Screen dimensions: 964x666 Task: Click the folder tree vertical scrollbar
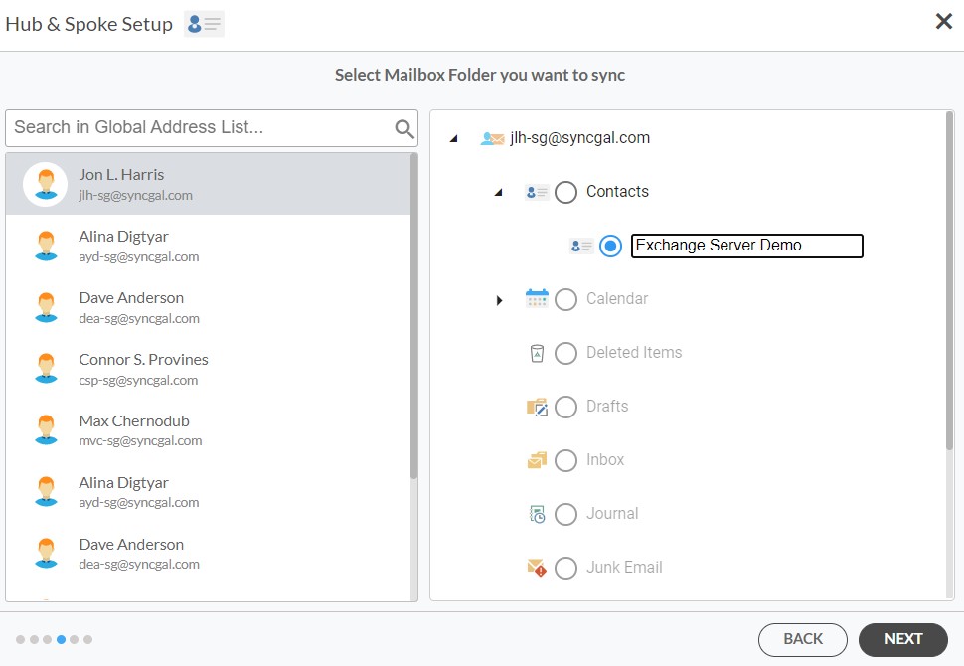coord(949,281)
